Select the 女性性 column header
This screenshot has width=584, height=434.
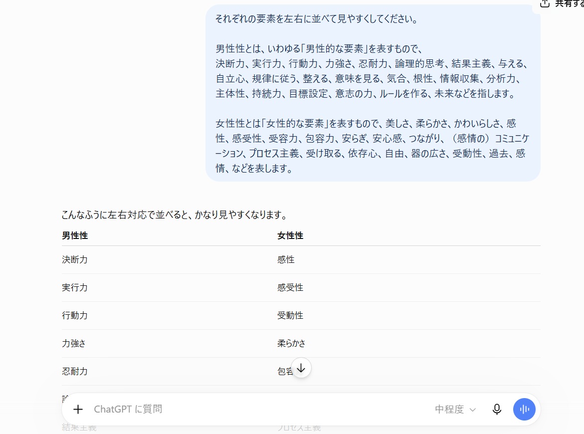click(x=290, y=235)
